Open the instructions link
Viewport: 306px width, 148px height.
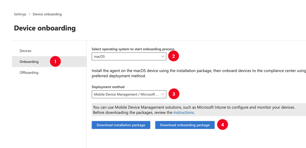click(x=184, y=112)
